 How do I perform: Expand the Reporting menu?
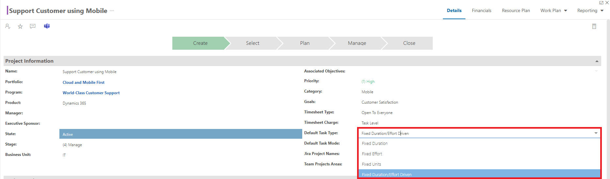tap(590, 10)
